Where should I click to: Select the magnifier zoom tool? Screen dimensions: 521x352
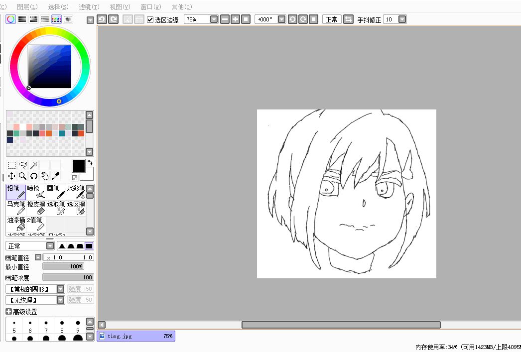tap(22, 176)
